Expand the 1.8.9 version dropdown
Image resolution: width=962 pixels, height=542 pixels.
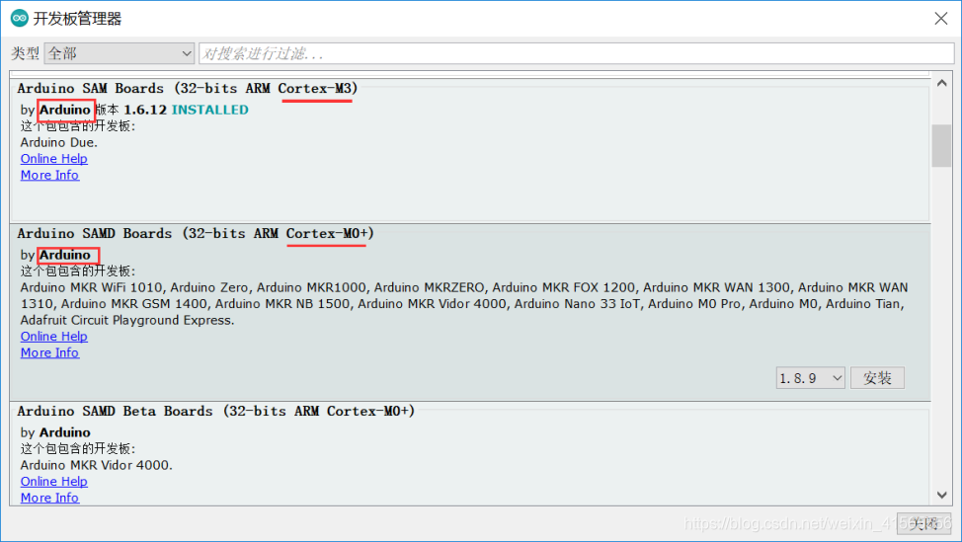pyautogui.click(x=811, y=378)
